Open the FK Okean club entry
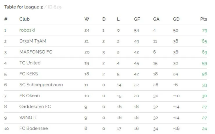The width and height of the screenshot is (215, 134). (29, 96)
